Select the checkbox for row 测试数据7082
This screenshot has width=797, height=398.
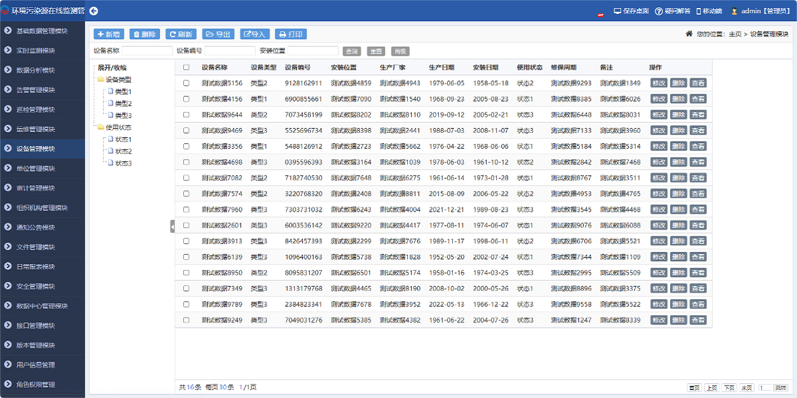point(186,178)
